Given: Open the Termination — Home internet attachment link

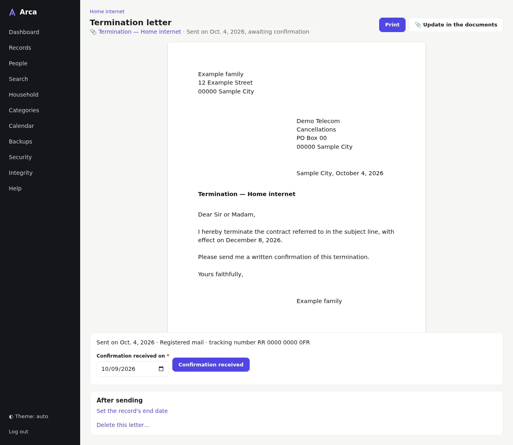Looking at the screenshot, I should (140, 32).
